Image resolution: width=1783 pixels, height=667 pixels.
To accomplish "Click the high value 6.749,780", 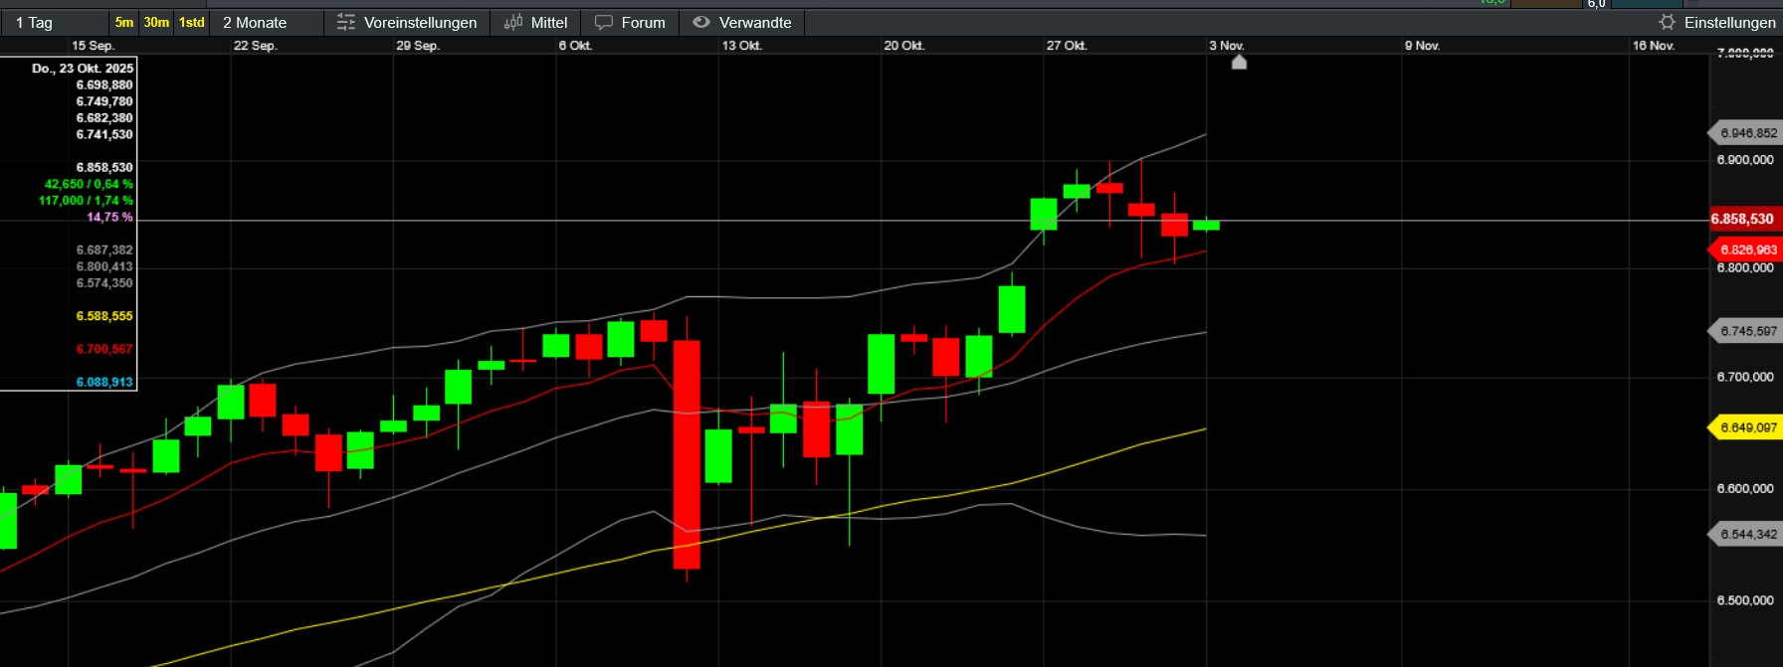I will click(x=104, y=101).
